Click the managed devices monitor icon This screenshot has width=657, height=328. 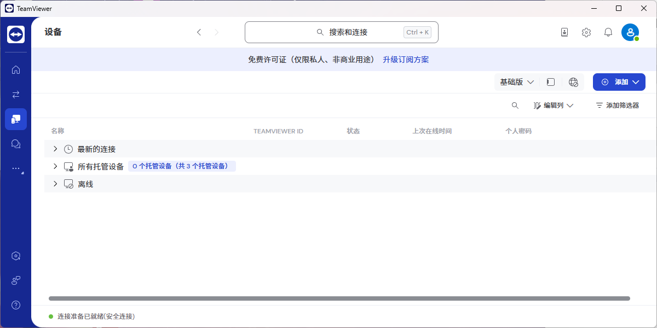pyautogui.click(x=68, y=167)
